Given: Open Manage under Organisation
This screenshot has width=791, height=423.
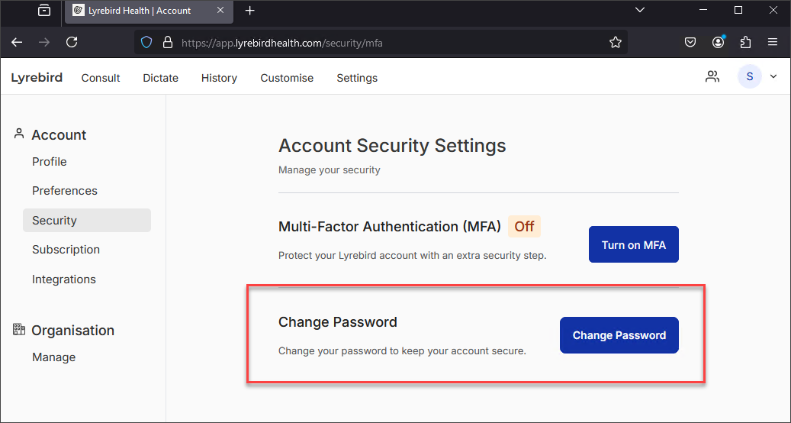Looking at the screenshot, I should pyautogui.click(x=54, y=357).
